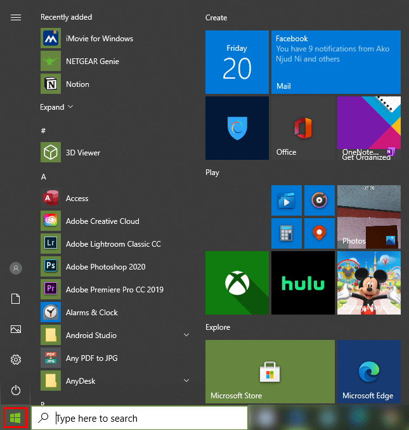Open Settings gear in left rail
This screenshot has height=430, width=409.
(16, 360)
